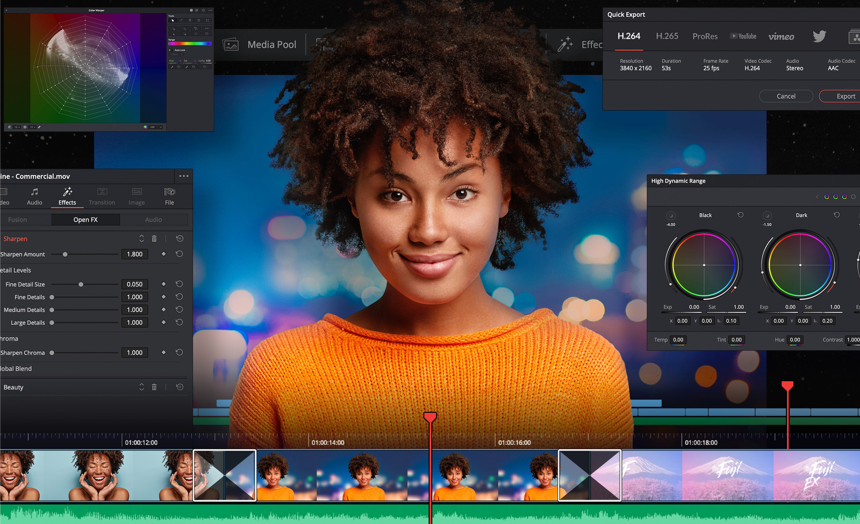860x524 pixels.
Task: Open the File tab in the inspector
Action: (x=169, y=196)
